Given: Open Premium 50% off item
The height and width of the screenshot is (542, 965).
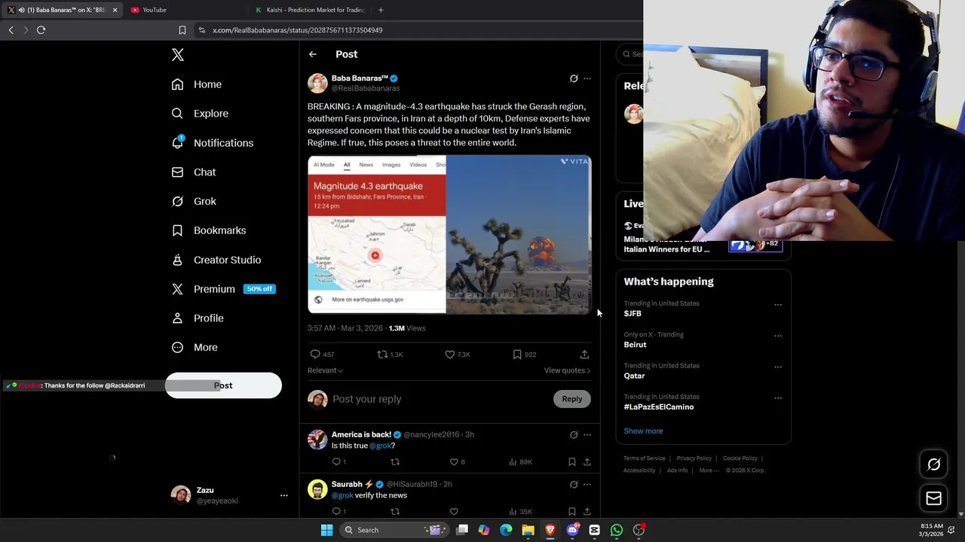Looking at the screenshot, I should pyautogui.click(x=223, y=289).
